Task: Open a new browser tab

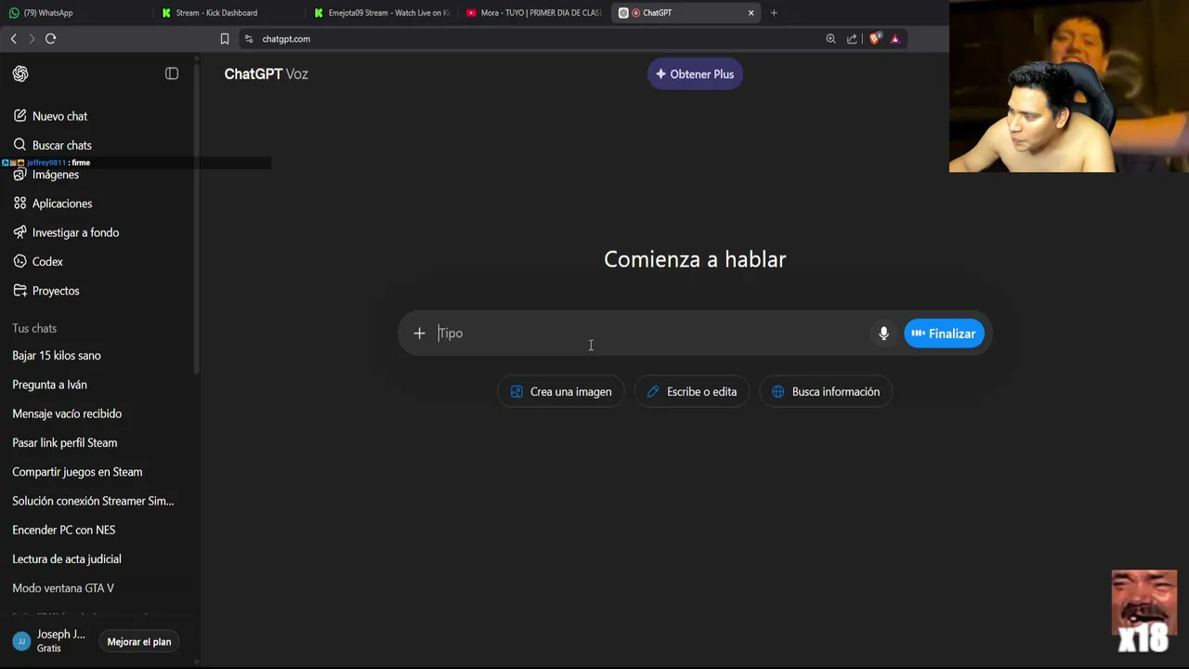Action: point(774,13)
